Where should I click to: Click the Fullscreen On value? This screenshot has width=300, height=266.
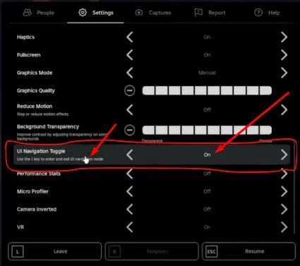[207, 55]
